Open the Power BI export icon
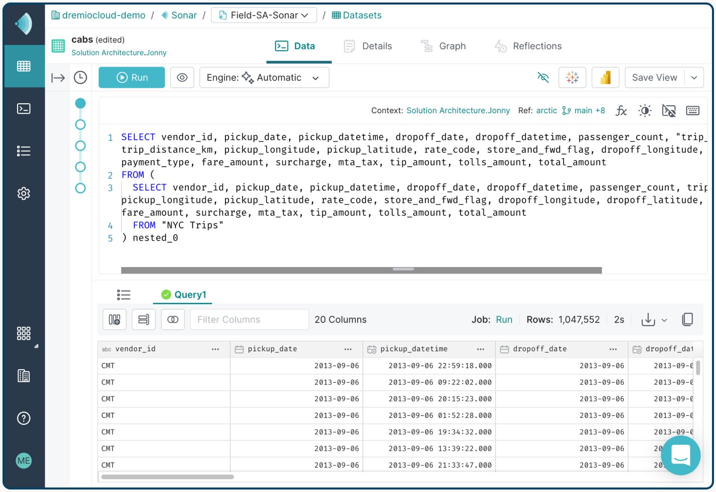716x492 pixels. (x=605, y=77)
